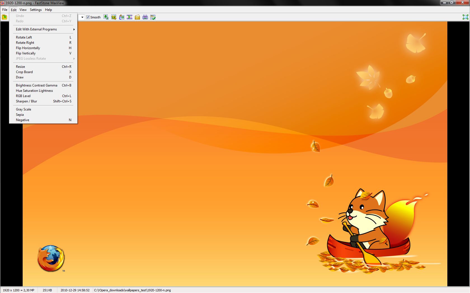This screenshot has width=470, height=293.
Task: Select the Draw menu entry
Action: point(43,77)
